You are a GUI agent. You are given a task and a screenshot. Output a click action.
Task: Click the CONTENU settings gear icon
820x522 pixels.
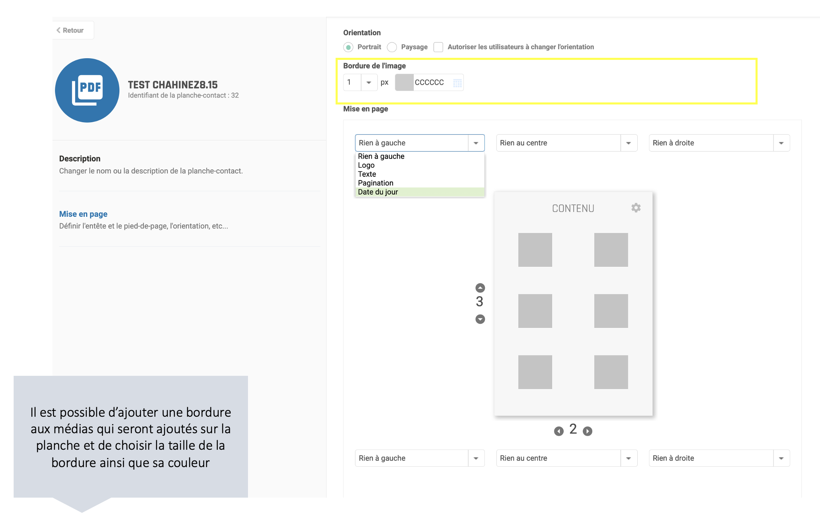pos(636,208)
